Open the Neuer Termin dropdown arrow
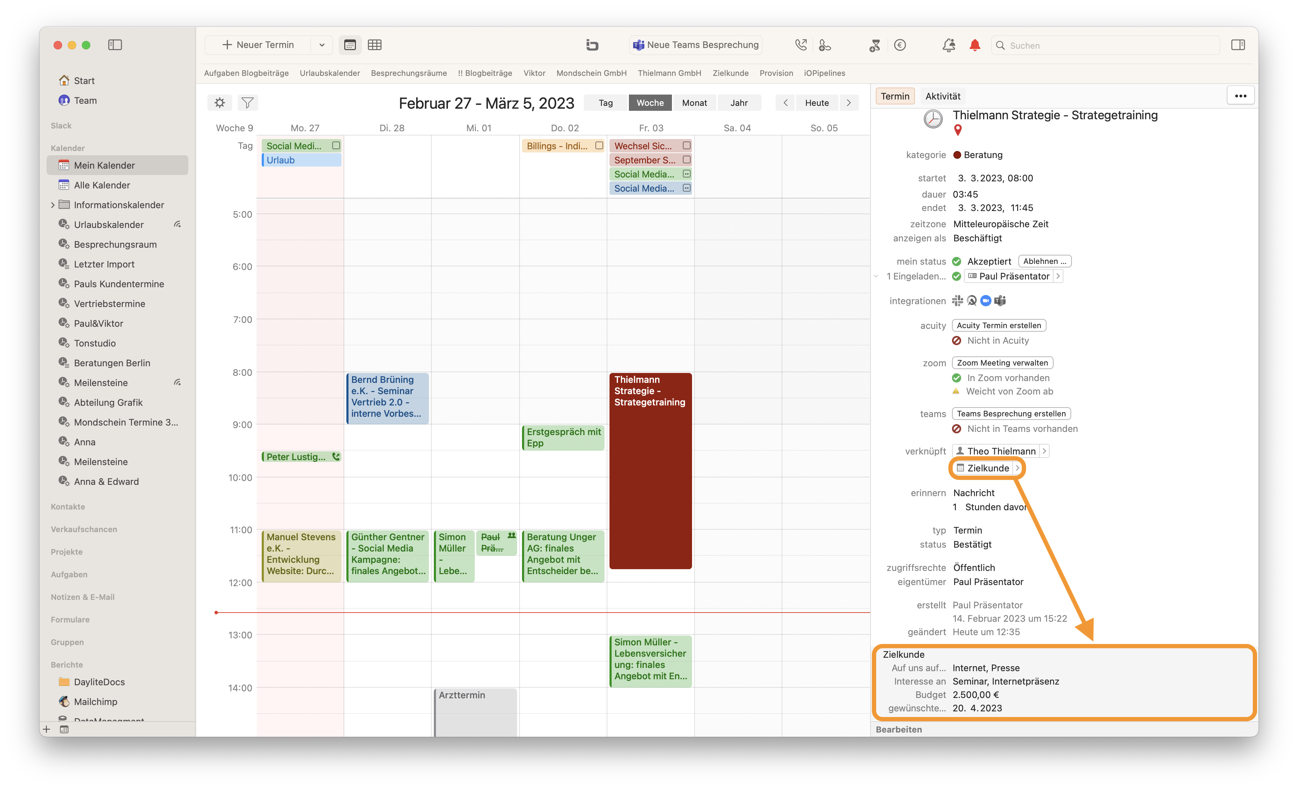 pyautogui.click(x=321, y=45)
